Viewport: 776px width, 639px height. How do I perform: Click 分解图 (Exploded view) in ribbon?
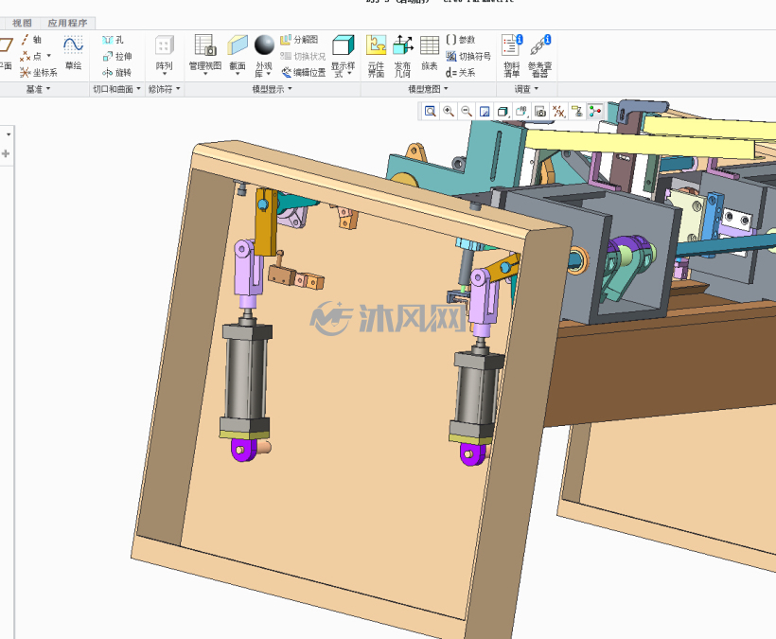299,40
